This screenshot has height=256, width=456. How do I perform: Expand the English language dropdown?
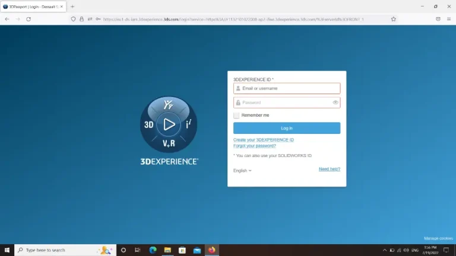[242, 171]
